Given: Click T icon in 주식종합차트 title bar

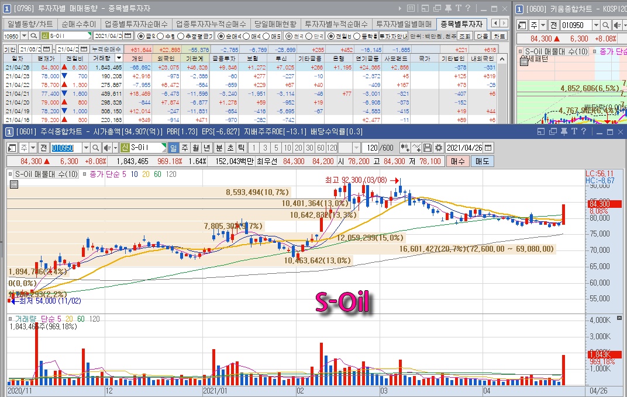Looking at the screenshot, I should click(x=574, y=132).
